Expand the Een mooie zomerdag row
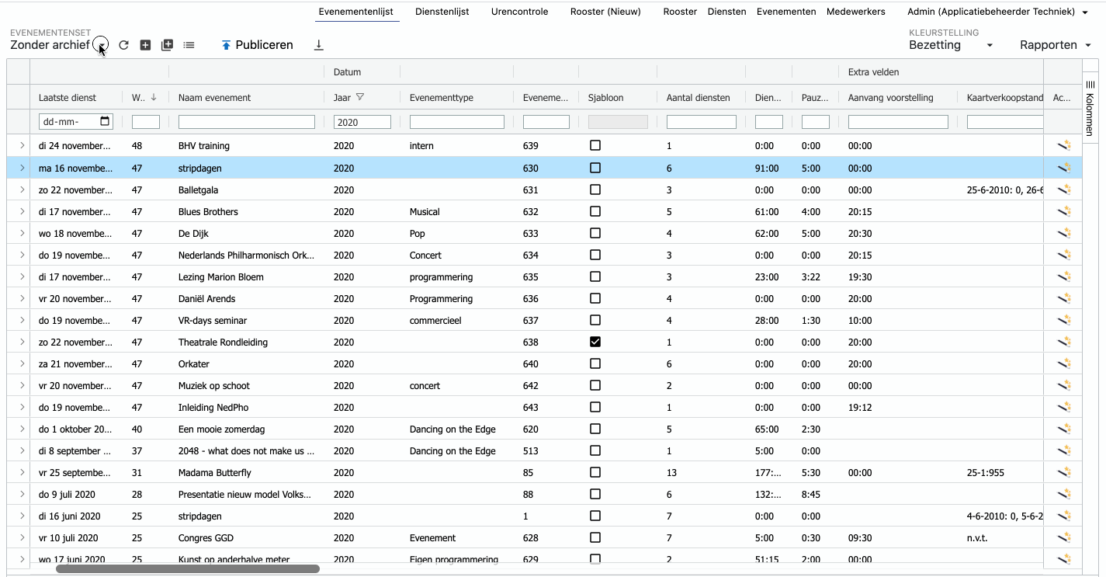The width and height of the screenshot is (1106, 577). (x=21, y=428)
